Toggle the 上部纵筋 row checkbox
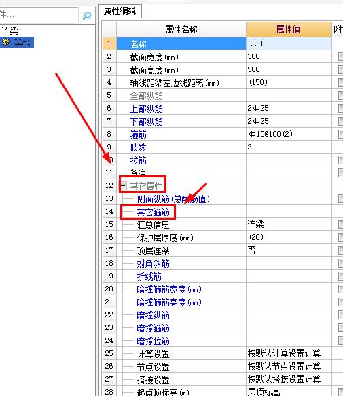Image resolution: width=343 pixels, height=396 pixels. tap(341, 109)
